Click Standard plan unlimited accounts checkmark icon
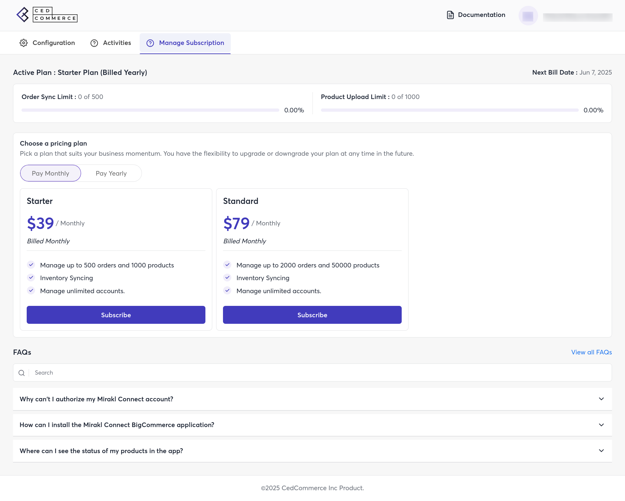Image resolution: width=625 pixels, height=501 pixels. coord(227,291)
